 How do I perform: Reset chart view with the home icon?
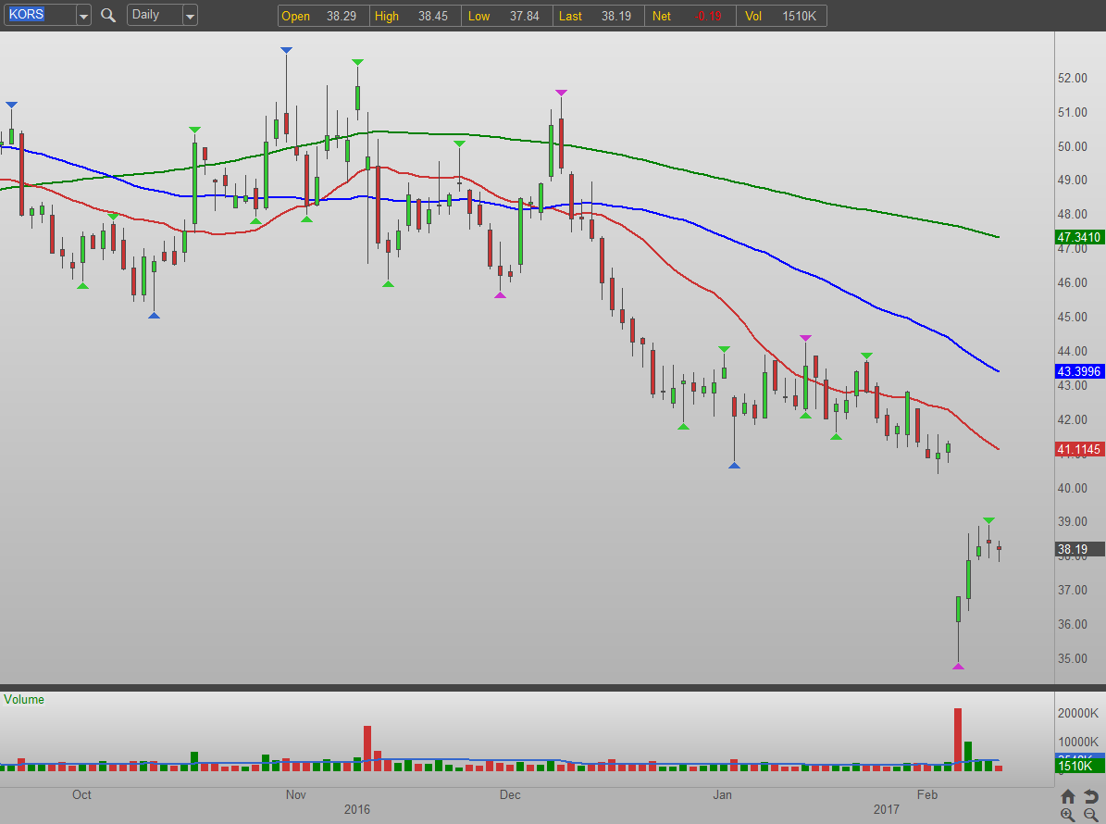(x=1068, y=796)
